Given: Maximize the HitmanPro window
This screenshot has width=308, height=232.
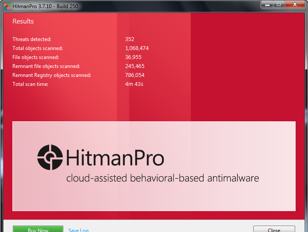Looking at the screenshot, I should [279, 5].
